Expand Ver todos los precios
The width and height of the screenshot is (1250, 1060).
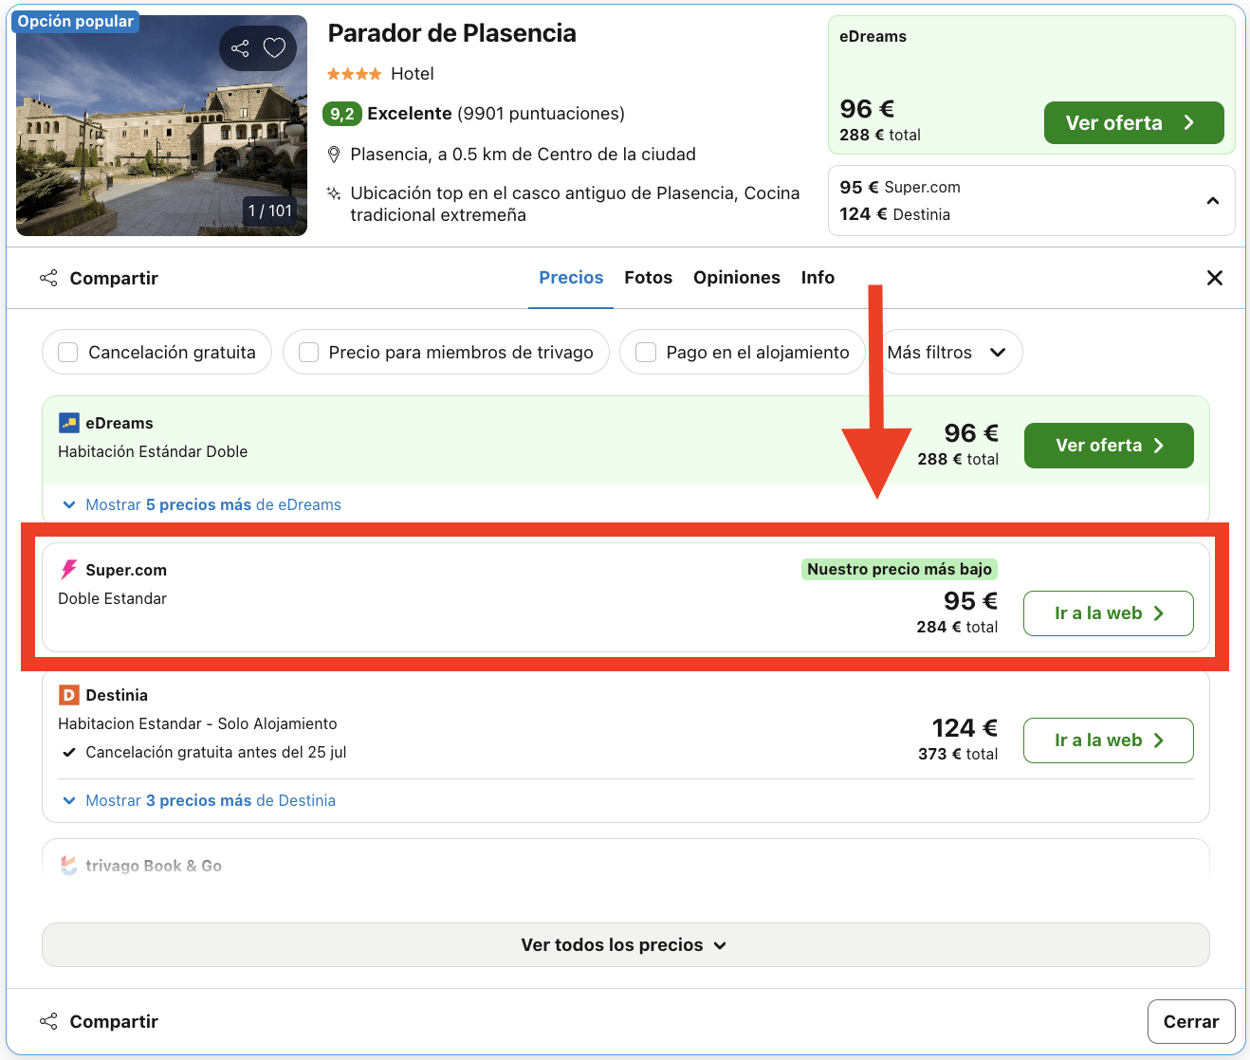coord(626,945)
